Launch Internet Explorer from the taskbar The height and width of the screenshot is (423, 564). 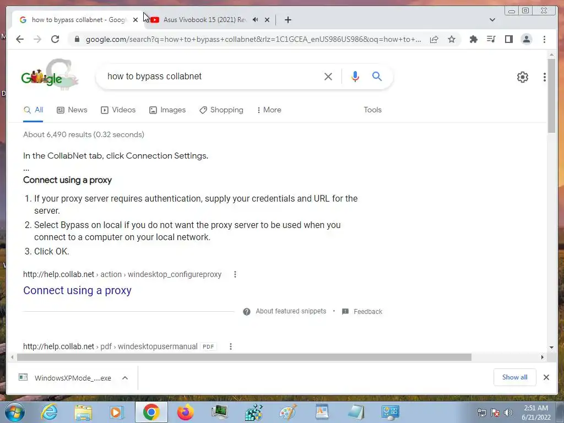[x=48, y=412]
